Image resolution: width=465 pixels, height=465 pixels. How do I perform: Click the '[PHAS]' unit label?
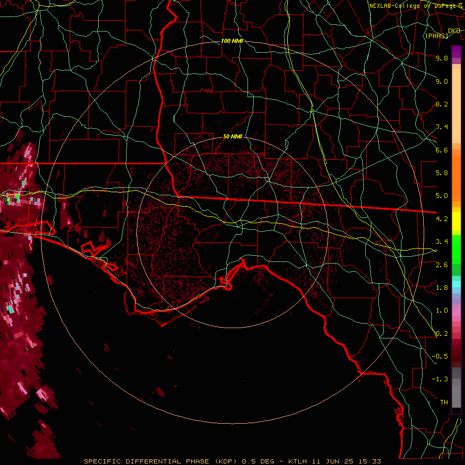[437, 36]
